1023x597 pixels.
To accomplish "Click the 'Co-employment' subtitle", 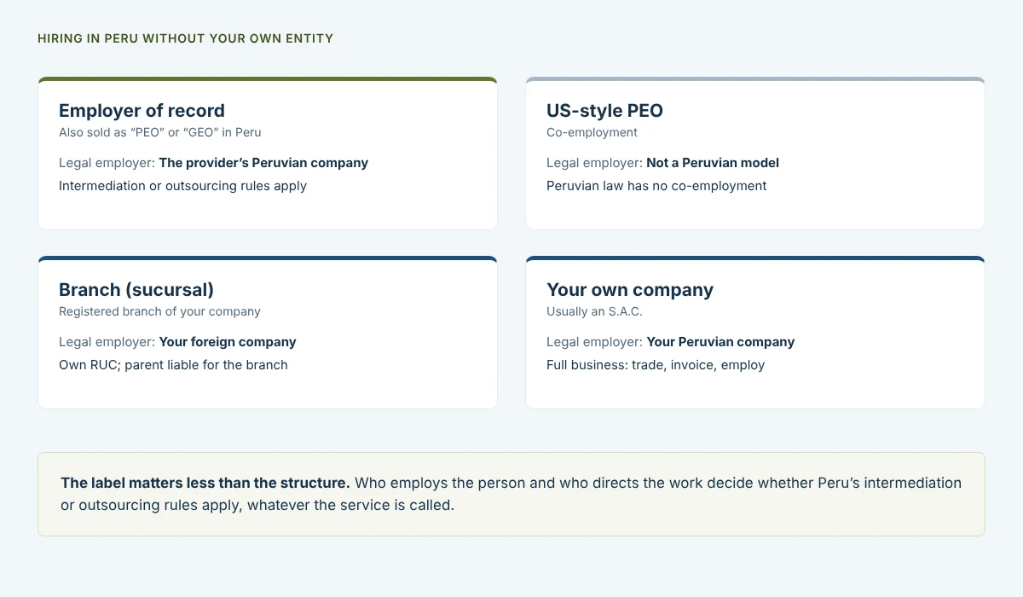I will pyautogui.click(x=592, y=132).
